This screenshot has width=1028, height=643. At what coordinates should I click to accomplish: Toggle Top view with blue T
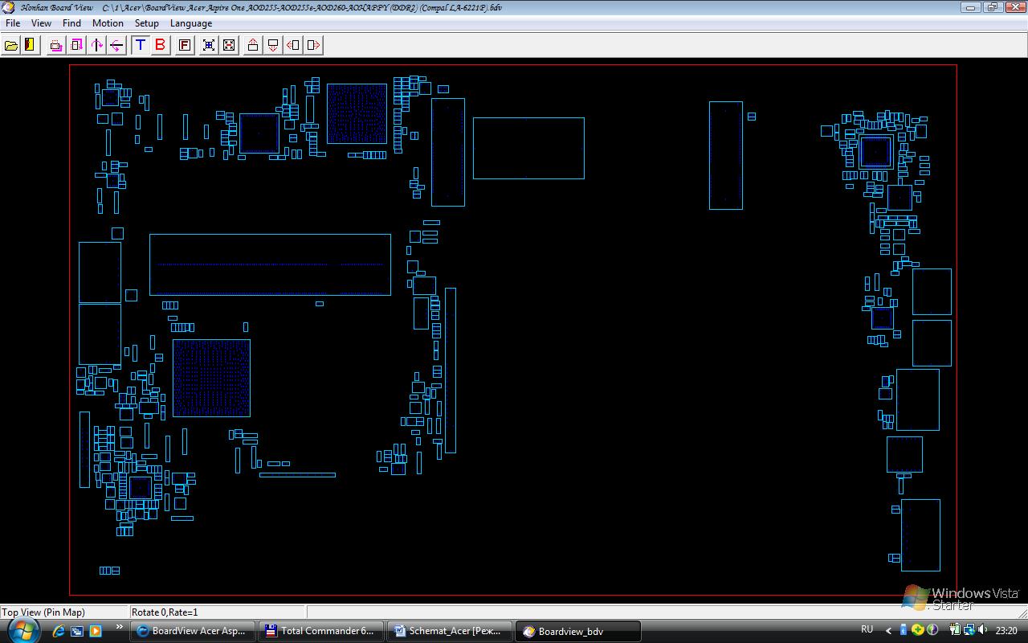(x=141, y=45)
